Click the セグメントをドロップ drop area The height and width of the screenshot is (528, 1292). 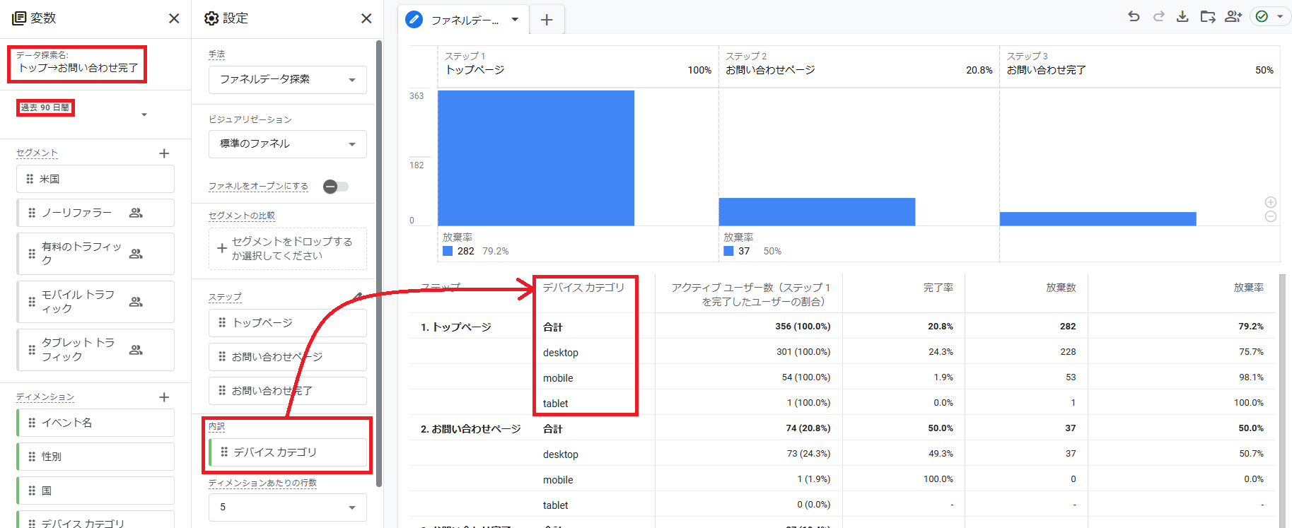[287, 249]
